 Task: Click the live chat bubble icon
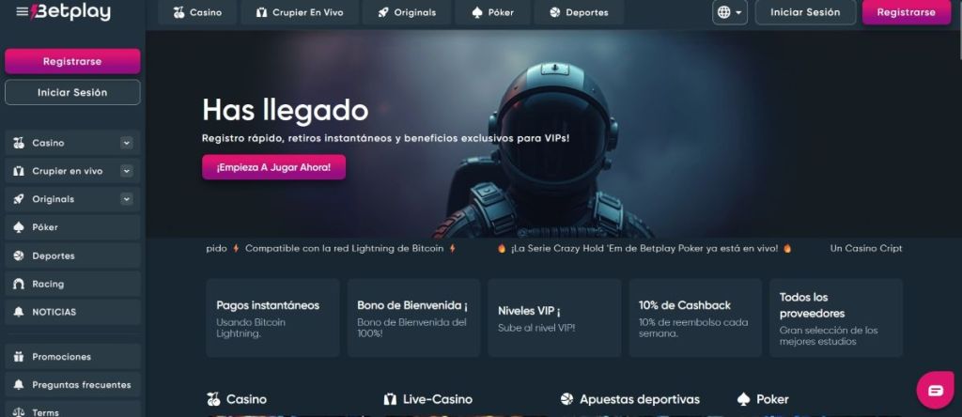[935, 391]
